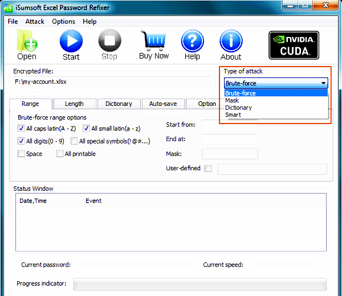Open the Options menu
The width and height of the screenshot is (342, 296).
point(63,22)
